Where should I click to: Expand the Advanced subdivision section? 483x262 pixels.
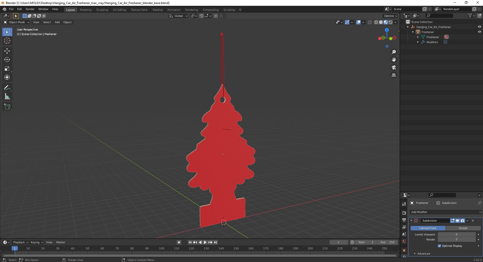click(x=423, y=254)
